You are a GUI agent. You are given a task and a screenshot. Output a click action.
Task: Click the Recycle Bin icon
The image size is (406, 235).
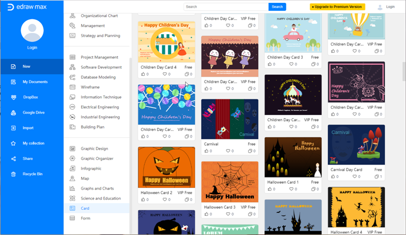pos(13,174)
